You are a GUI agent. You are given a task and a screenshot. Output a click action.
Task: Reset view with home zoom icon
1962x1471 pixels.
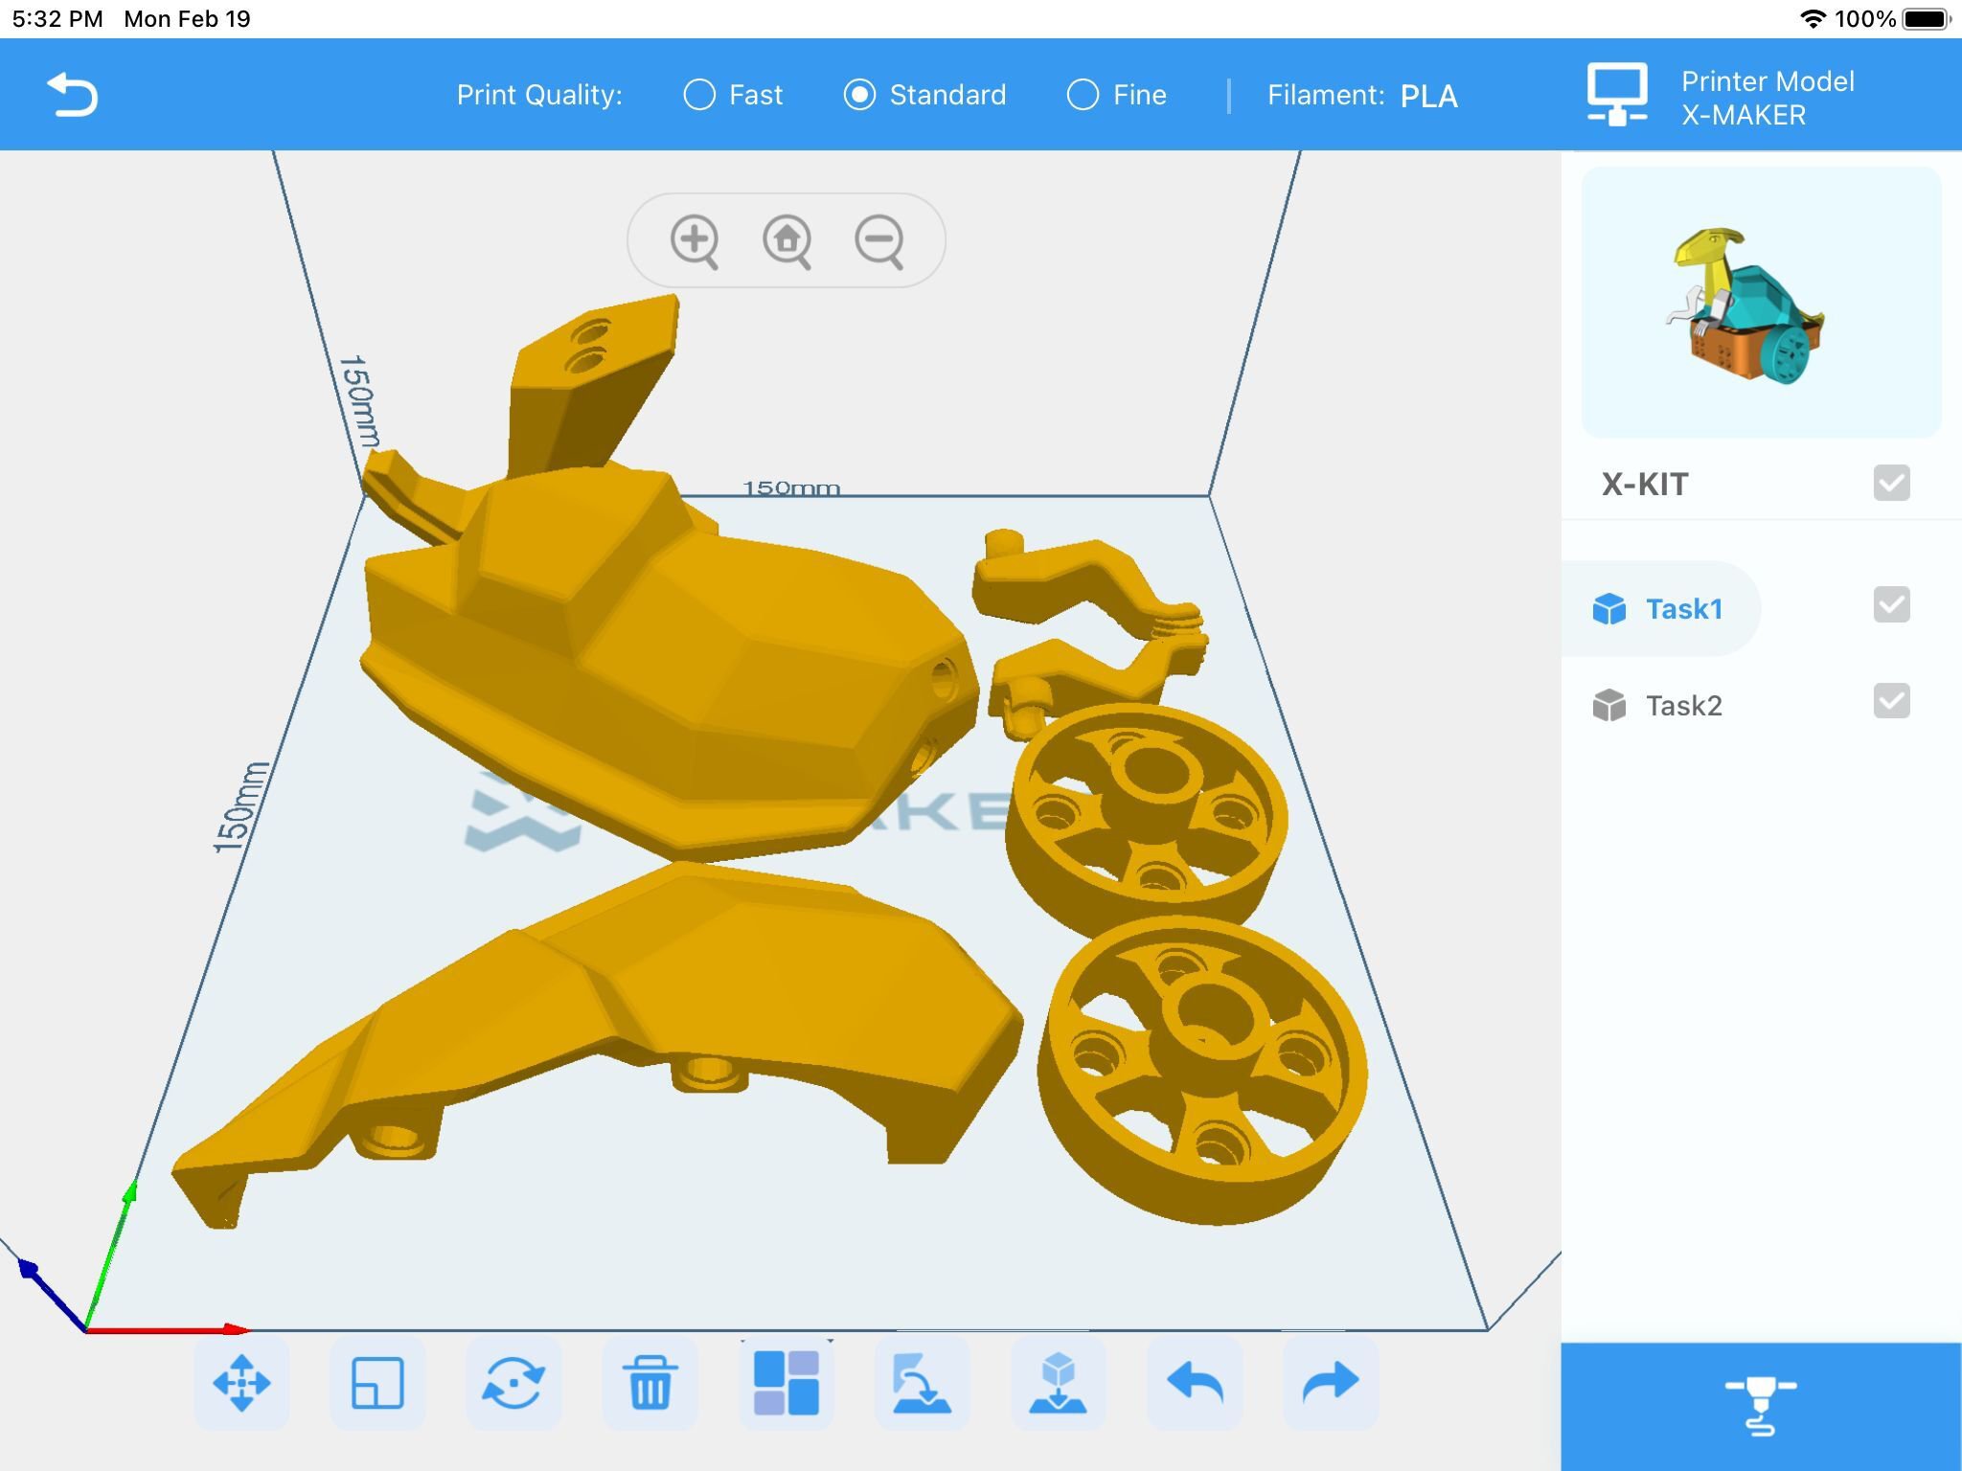pyautogui.click(x=787, y=240)
